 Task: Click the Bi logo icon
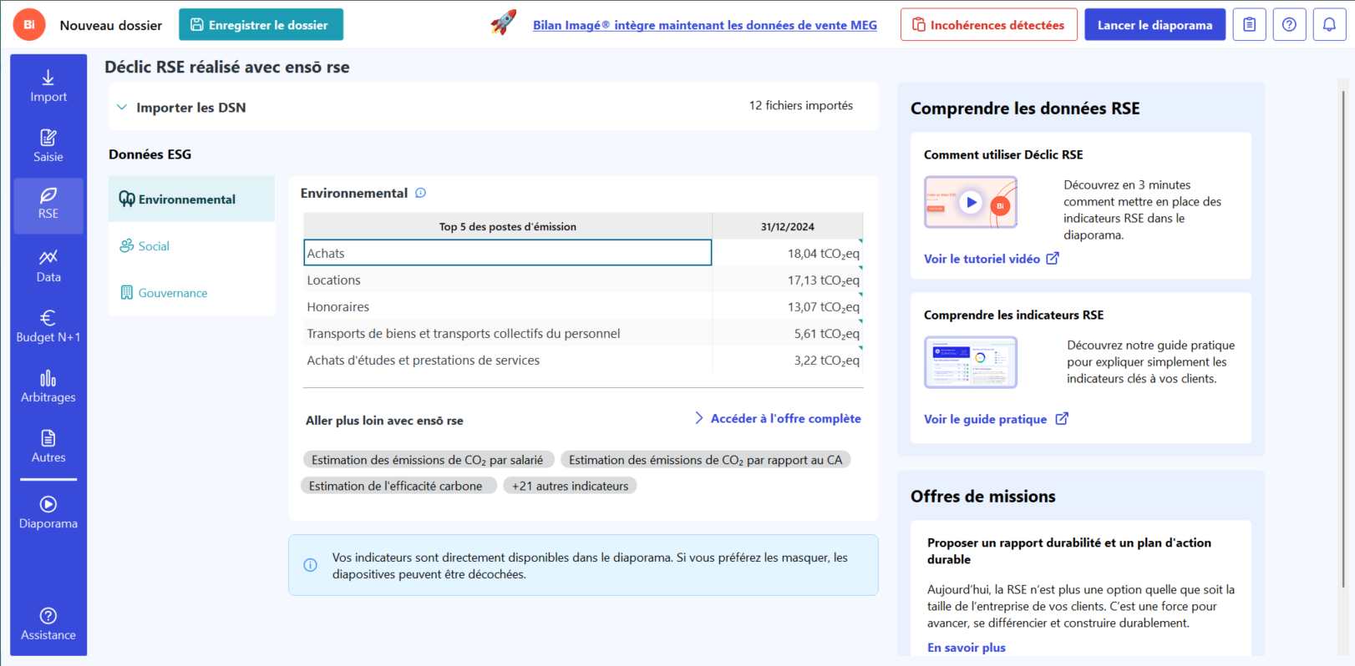coord(29,25)
